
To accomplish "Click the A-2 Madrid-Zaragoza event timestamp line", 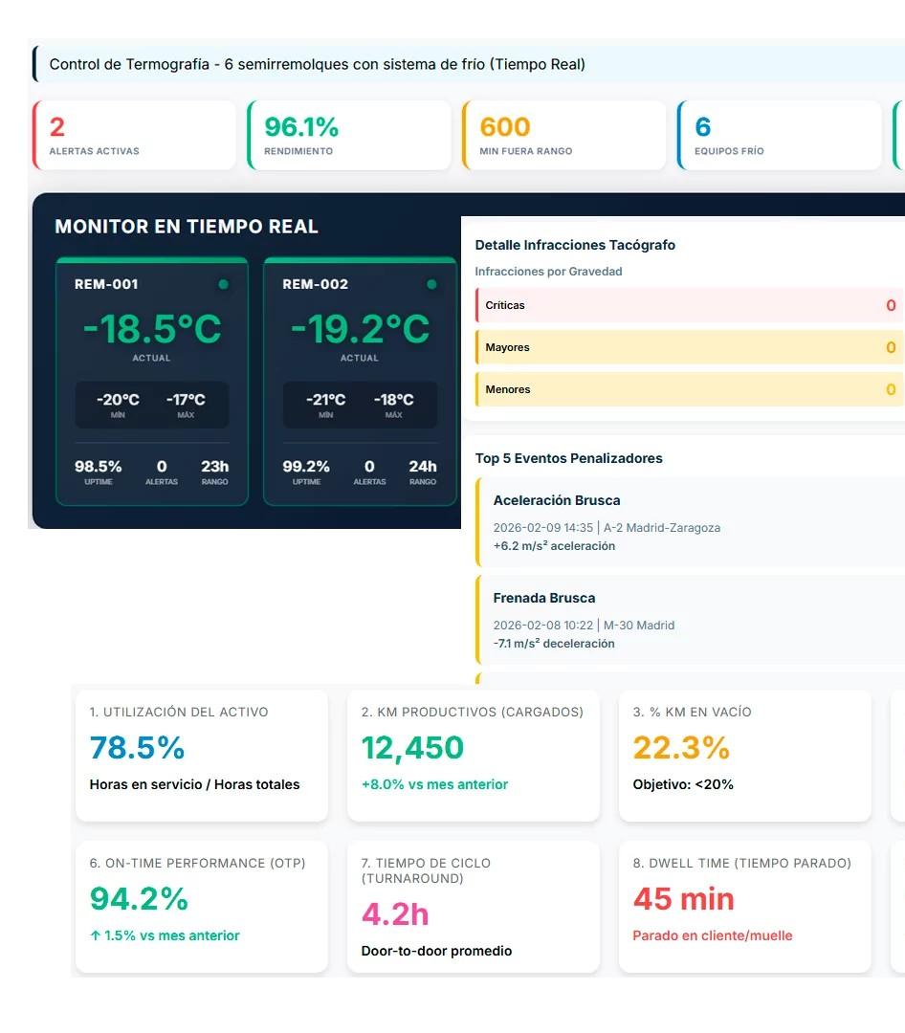I will click(607, 528).
